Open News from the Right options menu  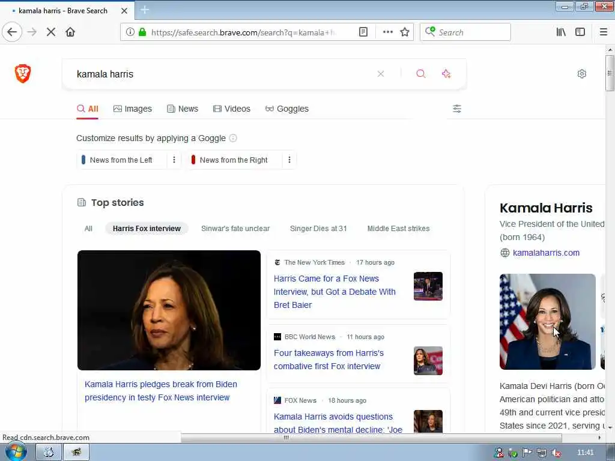tap(289, 160)
